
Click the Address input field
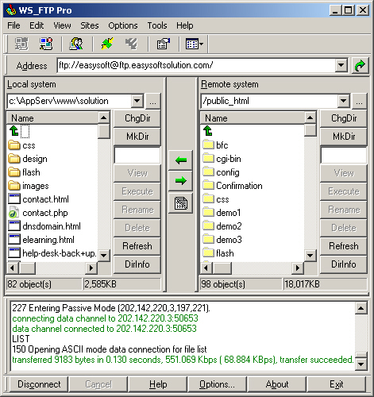(x=196, y=65)
